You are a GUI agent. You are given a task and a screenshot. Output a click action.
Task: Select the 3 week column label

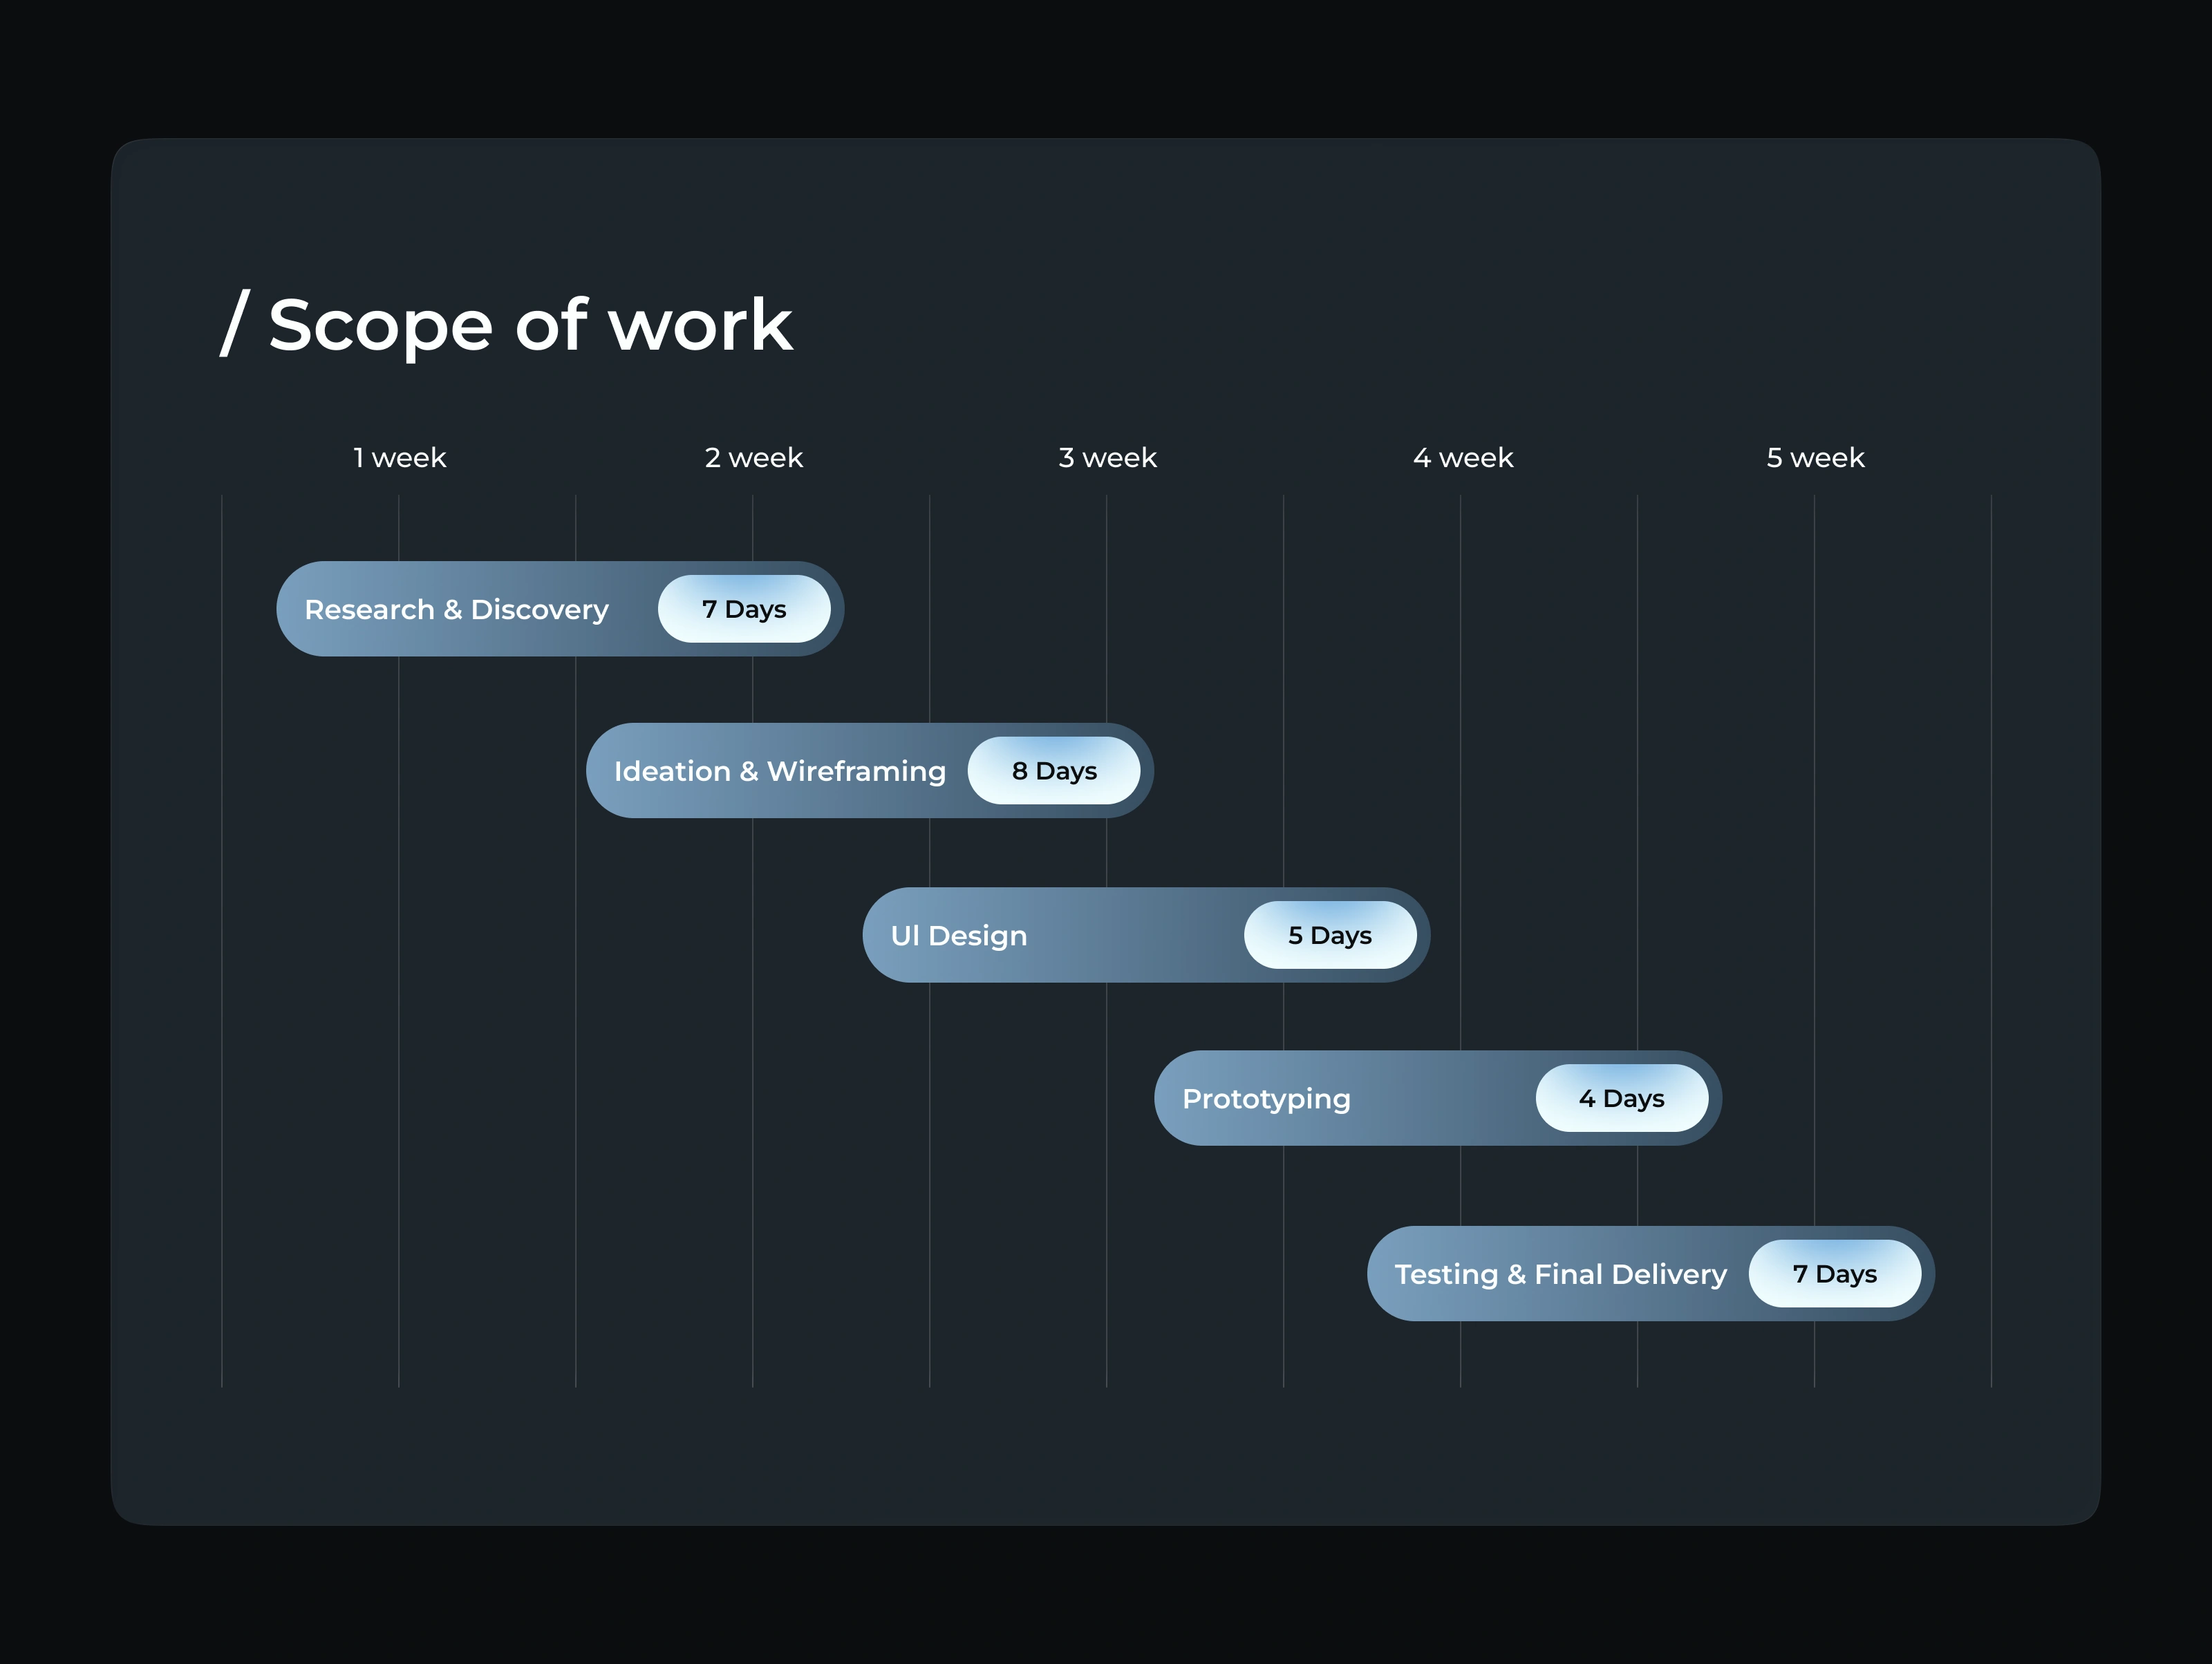1107,457
